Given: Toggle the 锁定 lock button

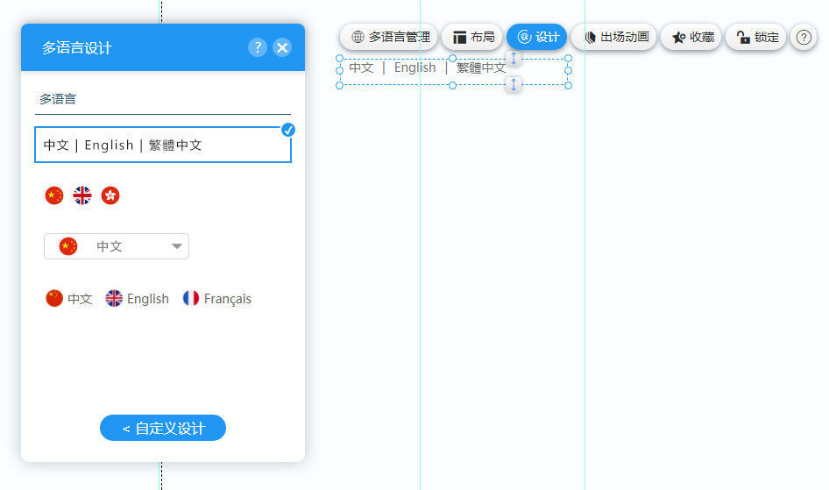Looking at the screenshot, I should point(756,37).
